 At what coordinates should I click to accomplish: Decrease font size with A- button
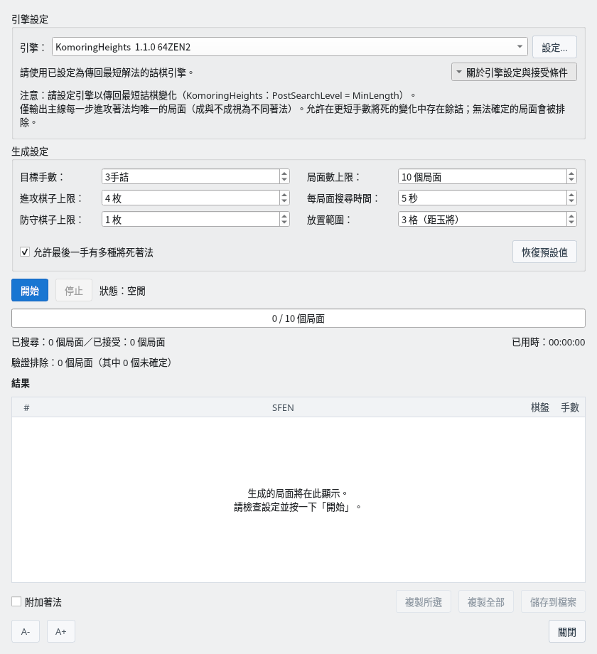coord(26,631)
